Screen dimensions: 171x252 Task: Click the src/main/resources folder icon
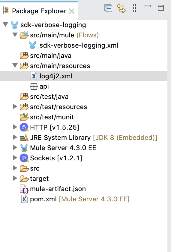tap(24, 66)
